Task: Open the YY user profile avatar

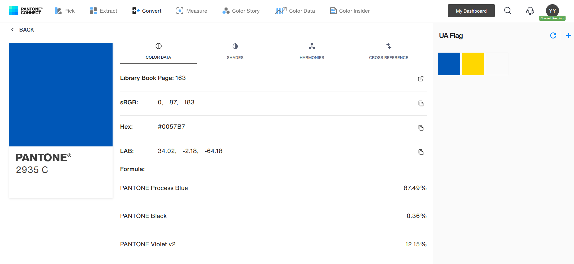Action: coord(552,11)
